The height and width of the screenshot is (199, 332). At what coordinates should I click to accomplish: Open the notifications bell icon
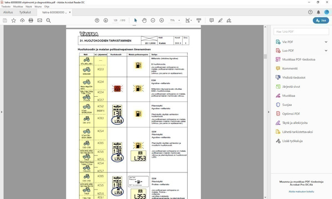[318, 12]
